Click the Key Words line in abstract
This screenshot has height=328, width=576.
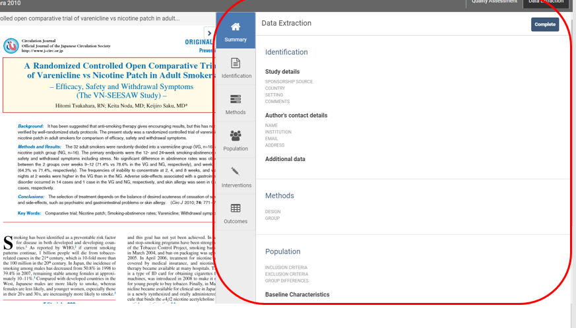tap(116, 213)
